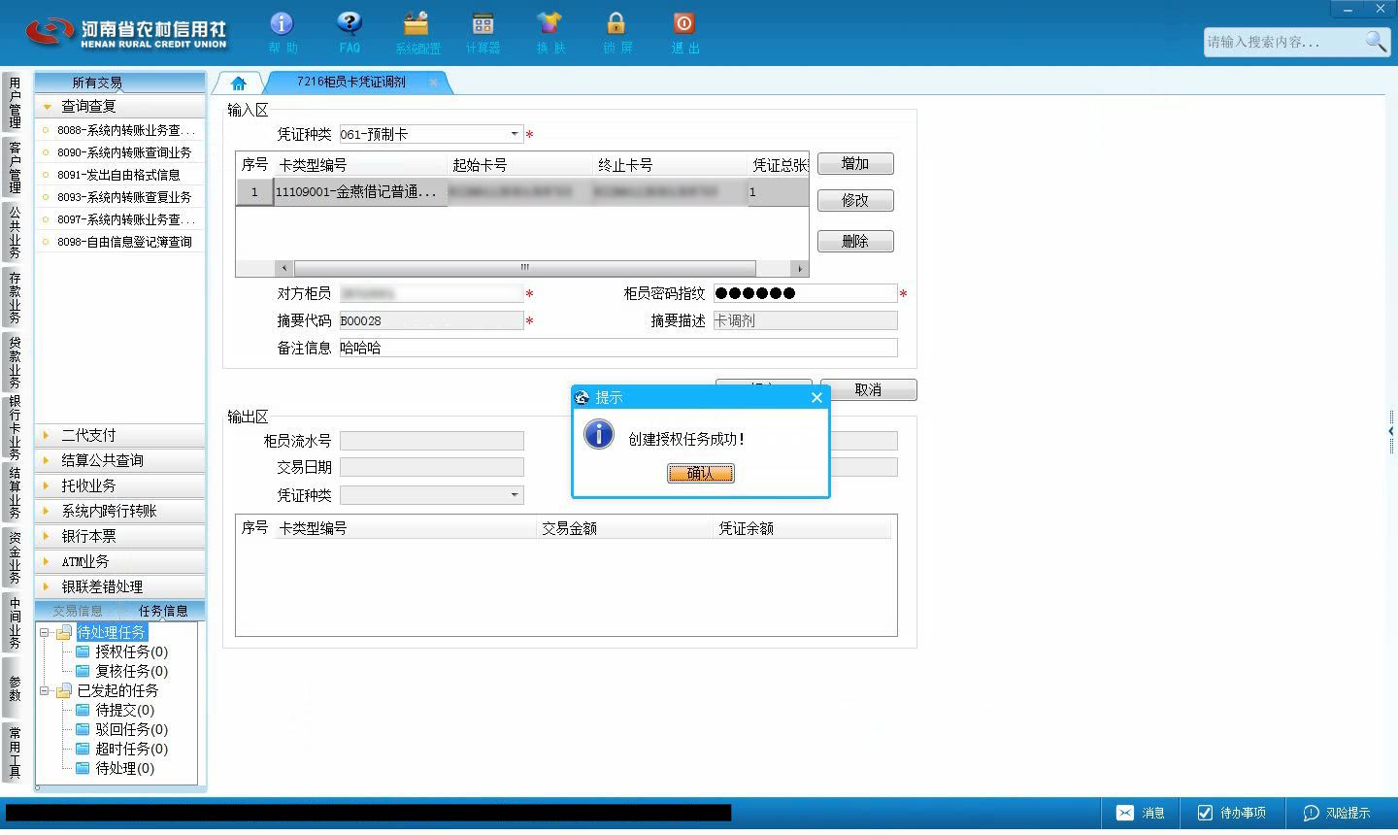The height and width of the screenshot is (835, 1398).
Task: Click the 删除 button
Action: coord(855,241)
